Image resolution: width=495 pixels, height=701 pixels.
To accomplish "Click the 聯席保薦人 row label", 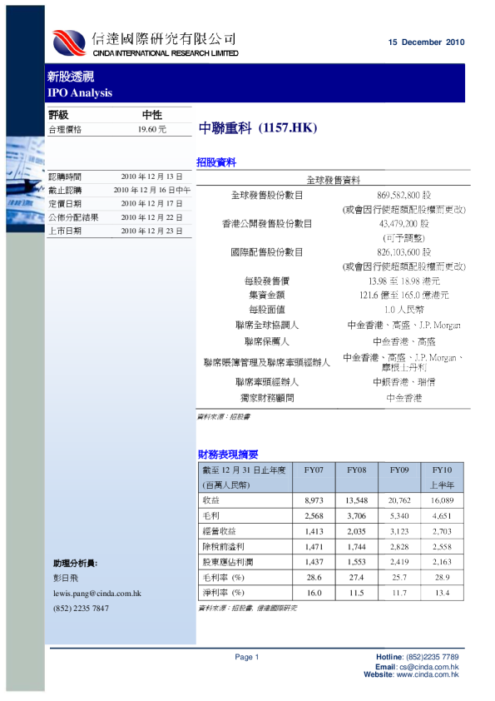I will pyautogui.click(x=267, y=341).
